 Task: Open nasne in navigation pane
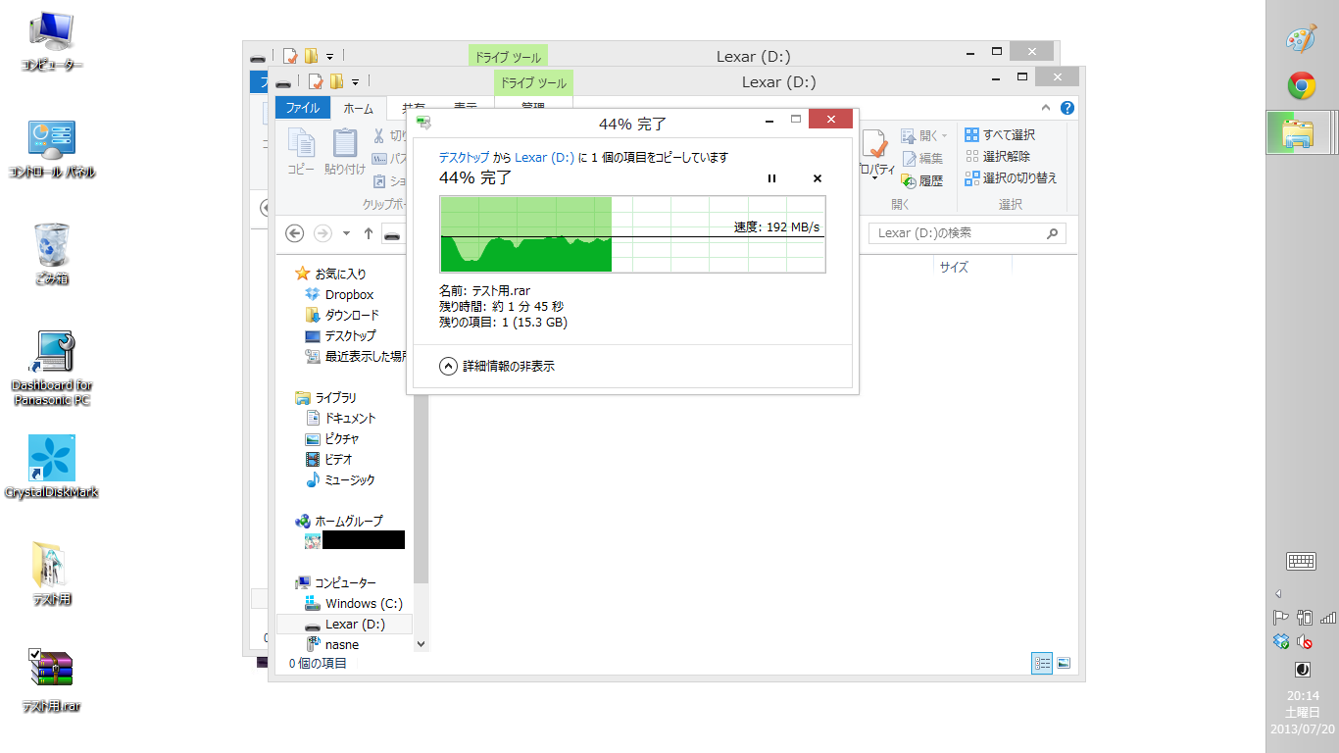[332, 644]
